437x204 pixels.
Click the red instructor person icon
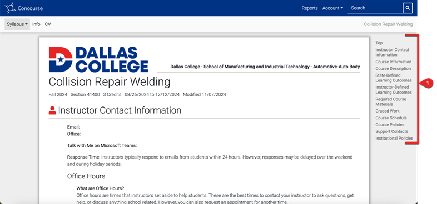[52, 110]
